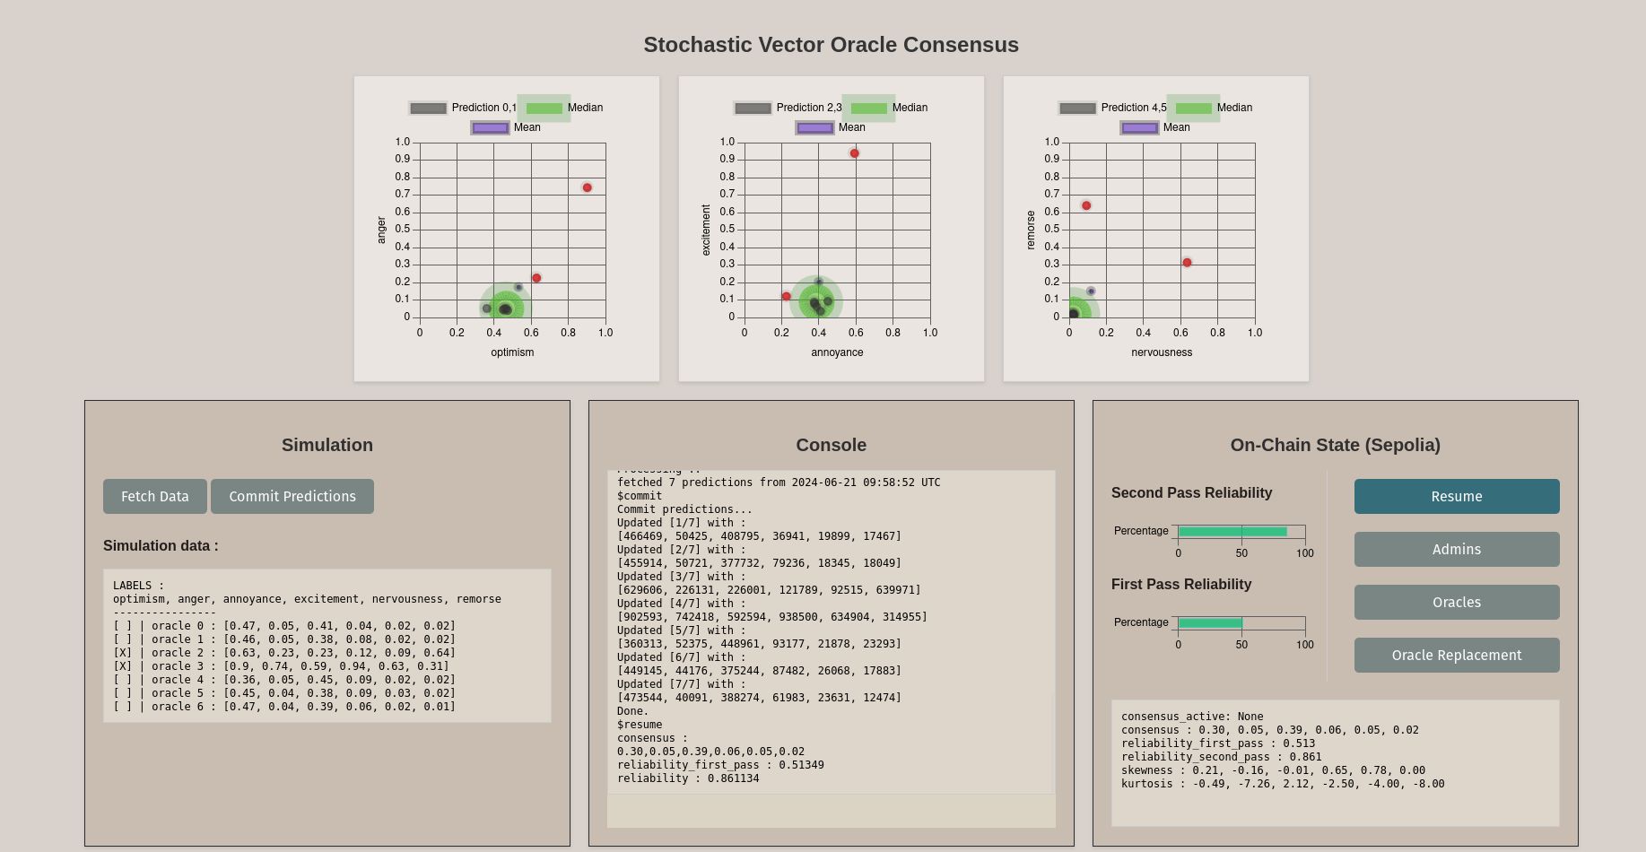Screen dimensions: 1646x852
Task: Open the Oracles panel
Action: click(1457, 602)
